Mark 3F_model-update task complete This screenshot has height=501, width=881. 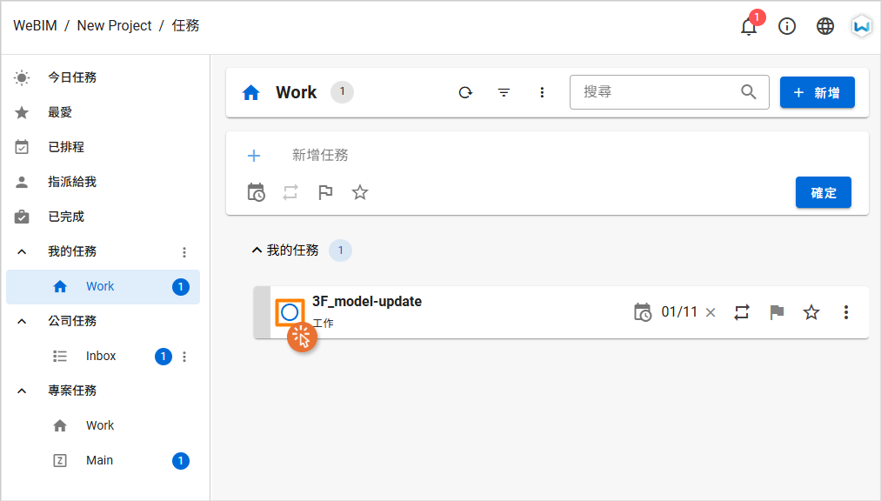pos(290,312)
